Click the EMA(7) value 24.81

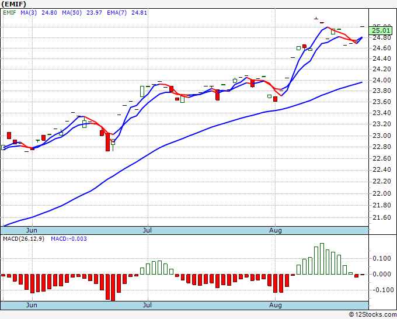[139, 13]
